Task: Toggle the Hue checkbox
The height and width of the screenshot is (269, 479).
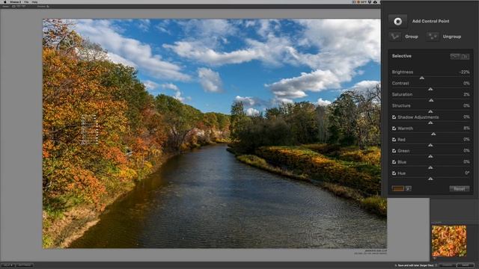Action: (x=394, y=173)
